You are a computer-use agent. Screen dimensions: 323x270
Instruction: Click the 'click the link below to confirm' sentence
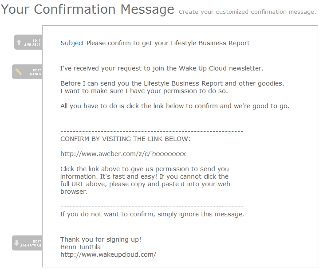tap(175, 106)
